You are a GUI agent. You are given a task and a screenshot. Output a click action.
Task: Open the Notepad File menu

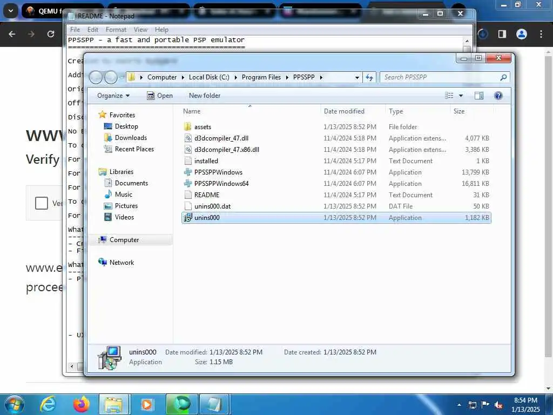[75, 30]
